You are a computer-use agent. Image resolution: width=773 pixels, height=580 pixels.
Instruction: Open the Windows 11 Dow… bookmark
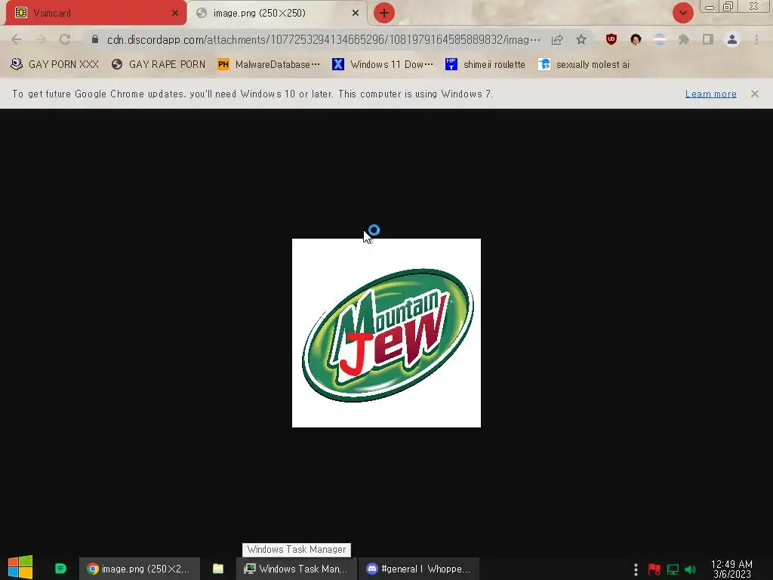pos(383,65)
